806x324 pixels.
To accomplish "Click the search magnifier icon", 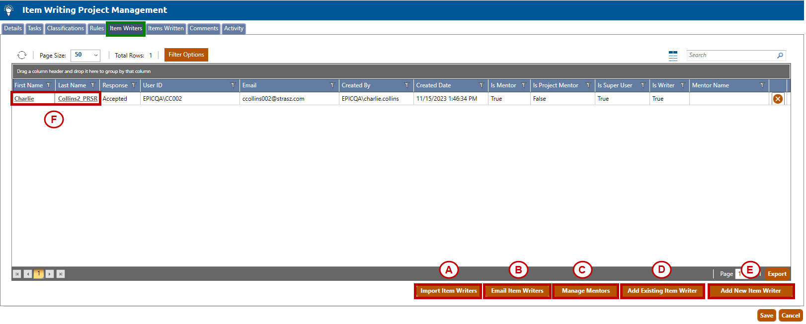I will [780, 56].
